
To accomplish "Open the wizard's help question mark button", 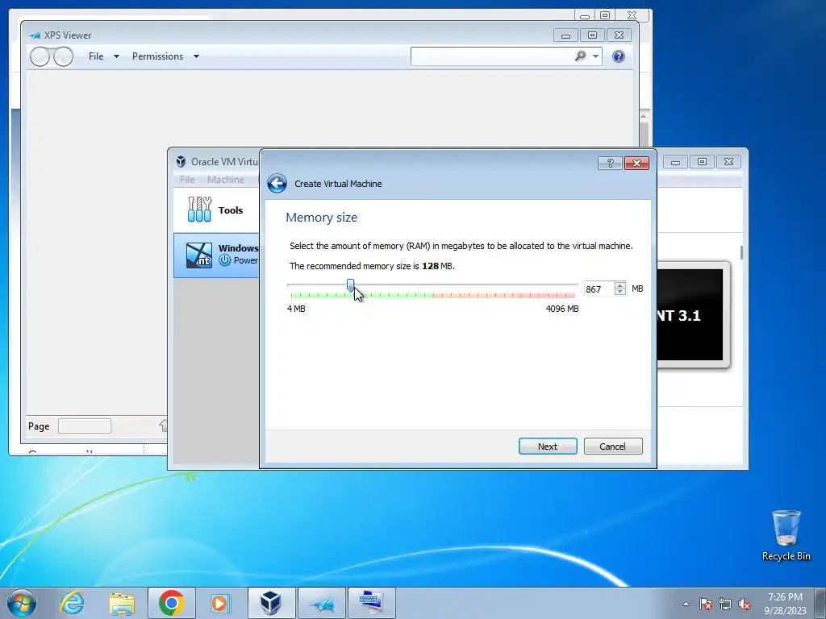I will click(610, 163).
